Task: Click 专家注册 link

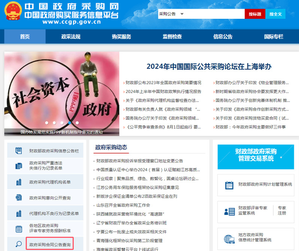Action: (282, 210)
